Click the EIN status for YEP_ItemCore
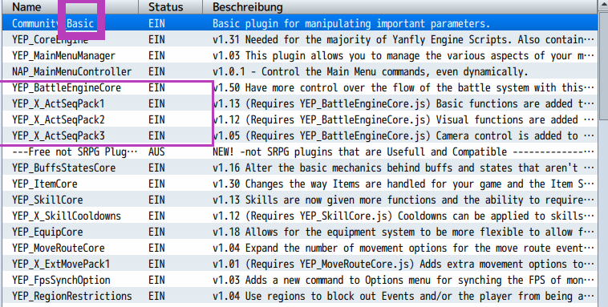The image size is (608, 307). 156,184
